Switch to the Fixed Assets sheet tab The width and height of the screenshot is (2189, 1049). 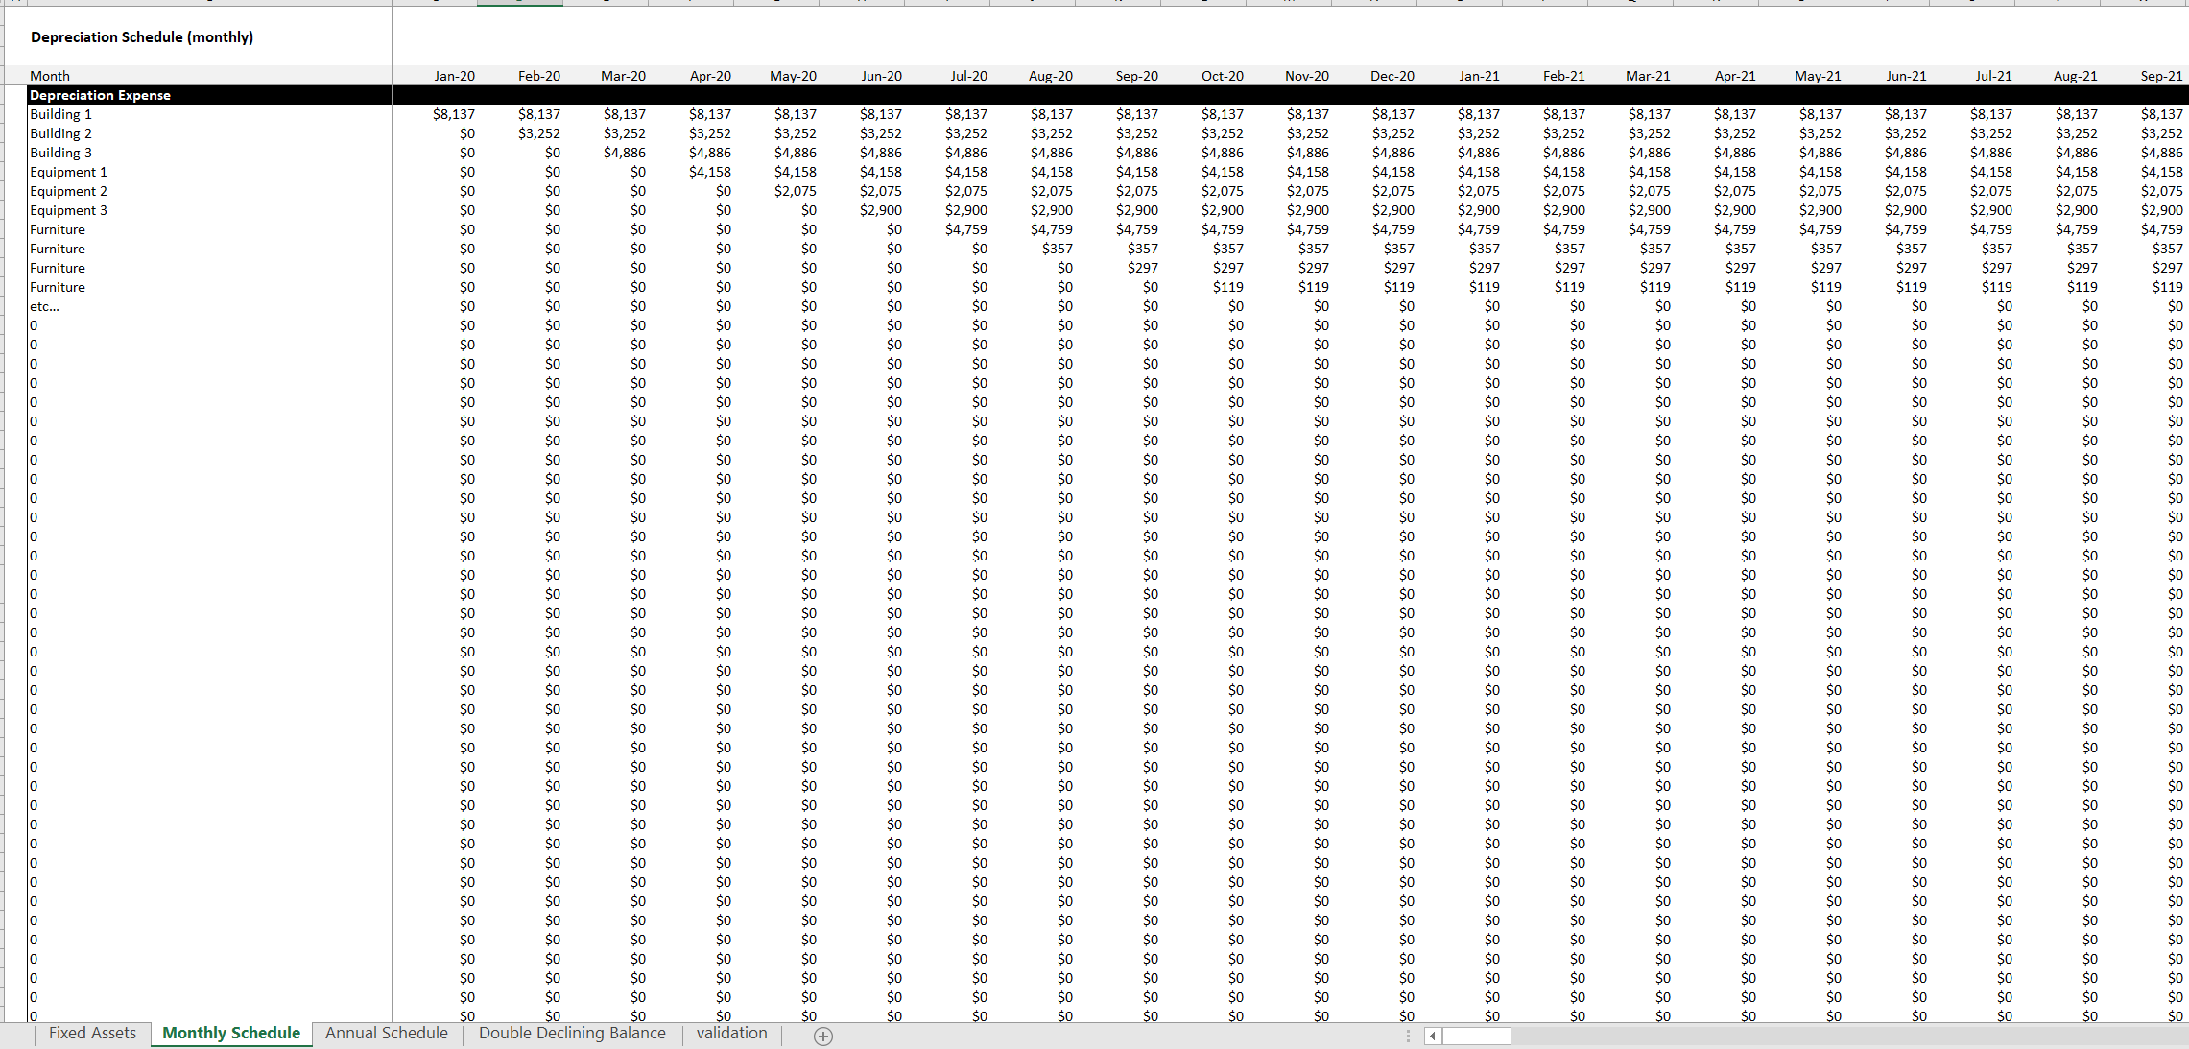click(92, 1034)
